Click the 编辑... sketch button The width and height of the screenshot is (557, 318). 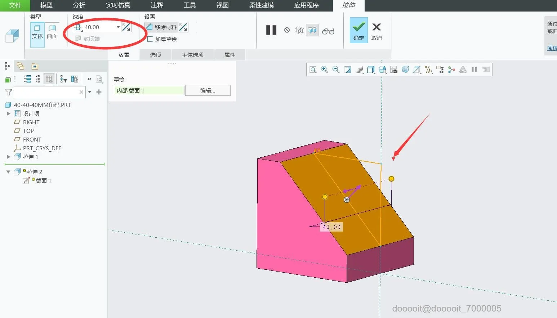coord(208,90)
